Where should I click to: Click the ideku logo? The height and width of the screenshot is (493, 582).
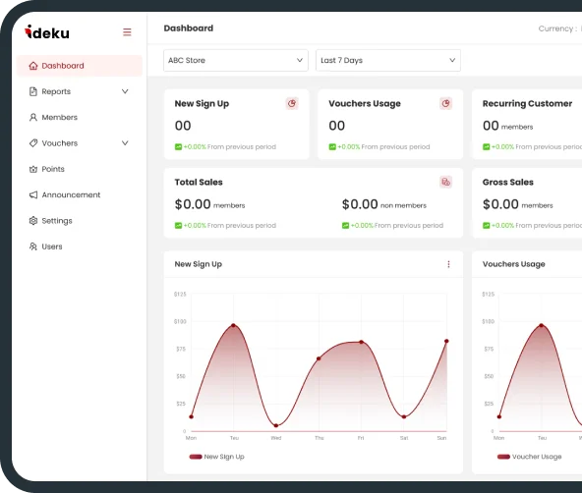(x=47, y=32)
